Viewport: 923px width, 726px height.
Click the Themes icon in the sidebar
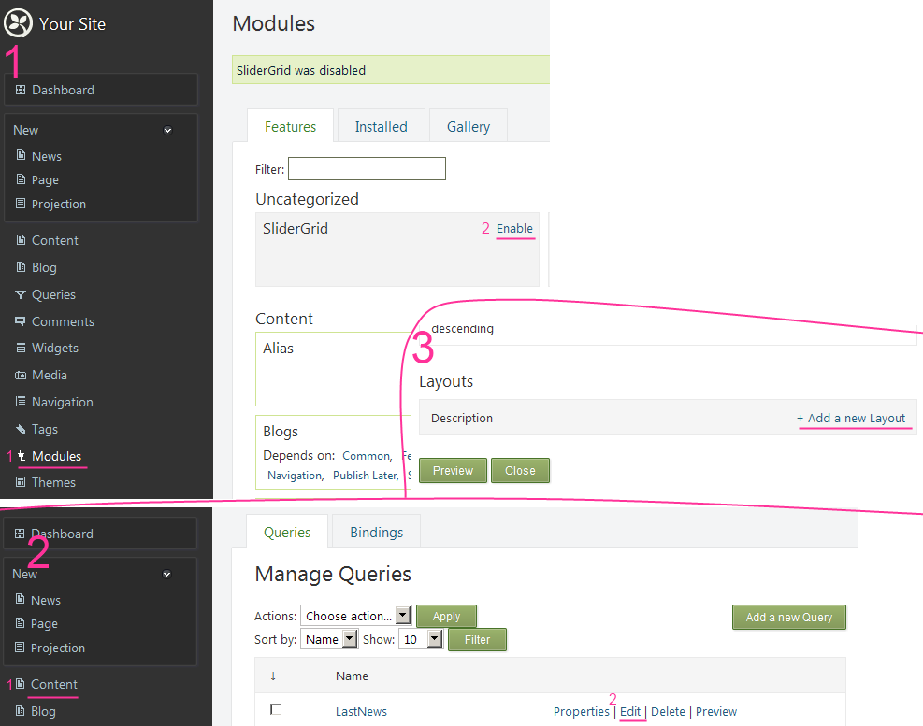[x=21, y=482]
